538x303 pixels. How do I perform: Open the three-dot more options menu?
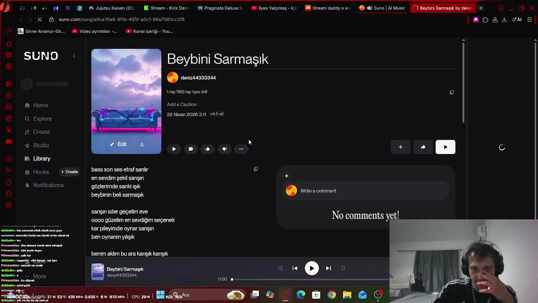pyautogui.click(x=241, y=149)
